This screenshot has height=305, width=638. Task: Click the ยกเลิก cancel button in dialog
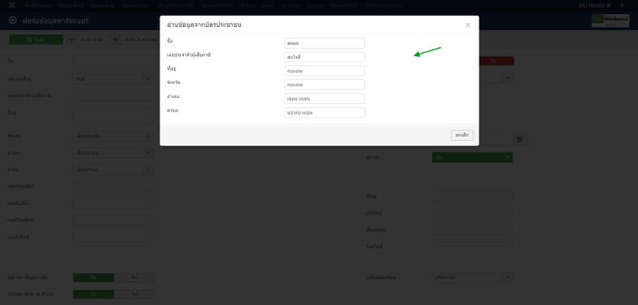click(x=462, y=135)
